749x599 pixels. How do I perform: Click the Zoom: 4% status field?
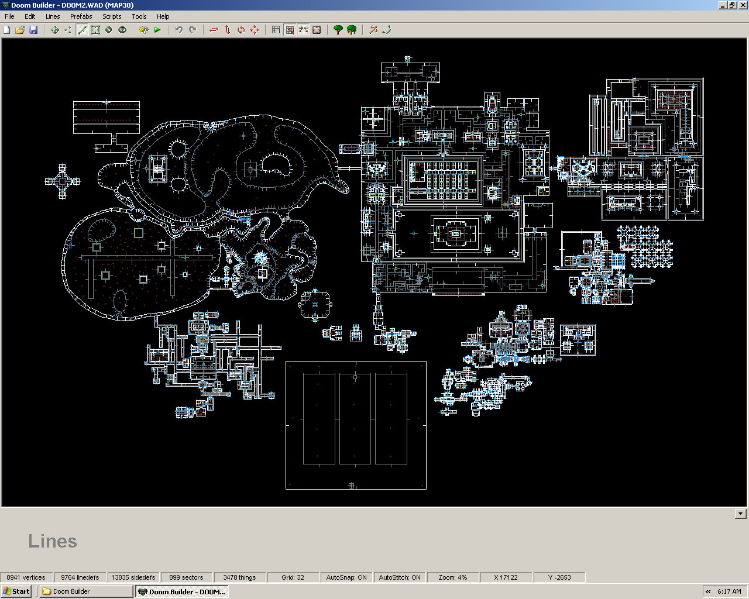point(453,577)
